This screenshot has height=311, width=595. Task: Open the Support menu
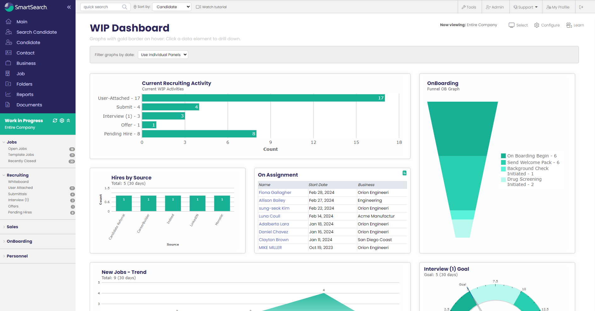[525, 7]
